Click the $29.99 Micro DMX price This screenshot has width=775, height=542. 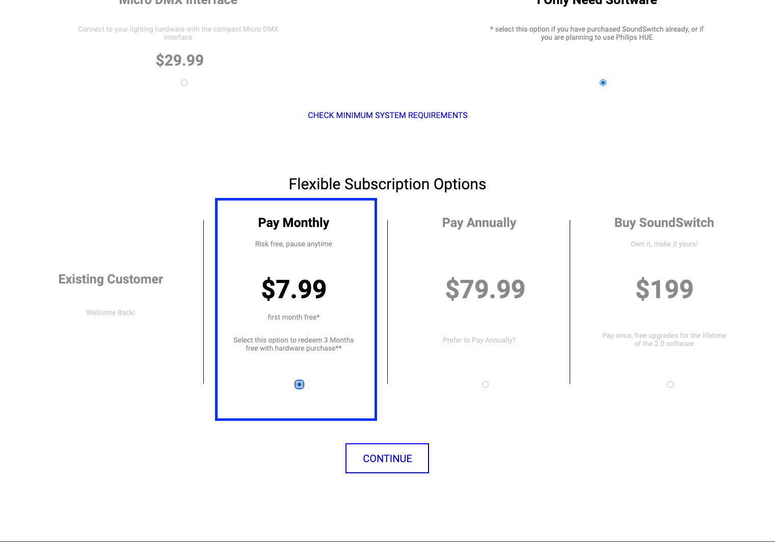pyautogui.click(x=179, y=60)
